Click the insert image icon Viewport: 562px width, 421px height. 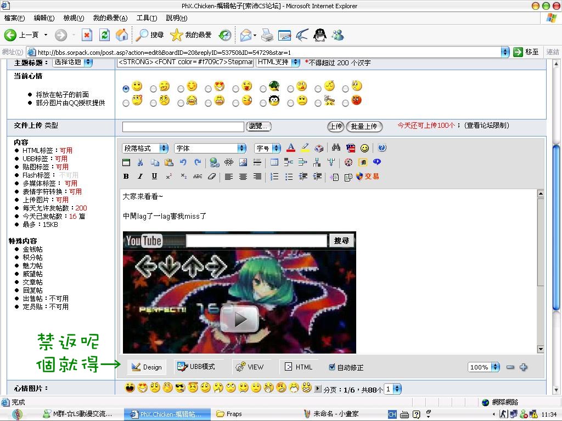243,162
